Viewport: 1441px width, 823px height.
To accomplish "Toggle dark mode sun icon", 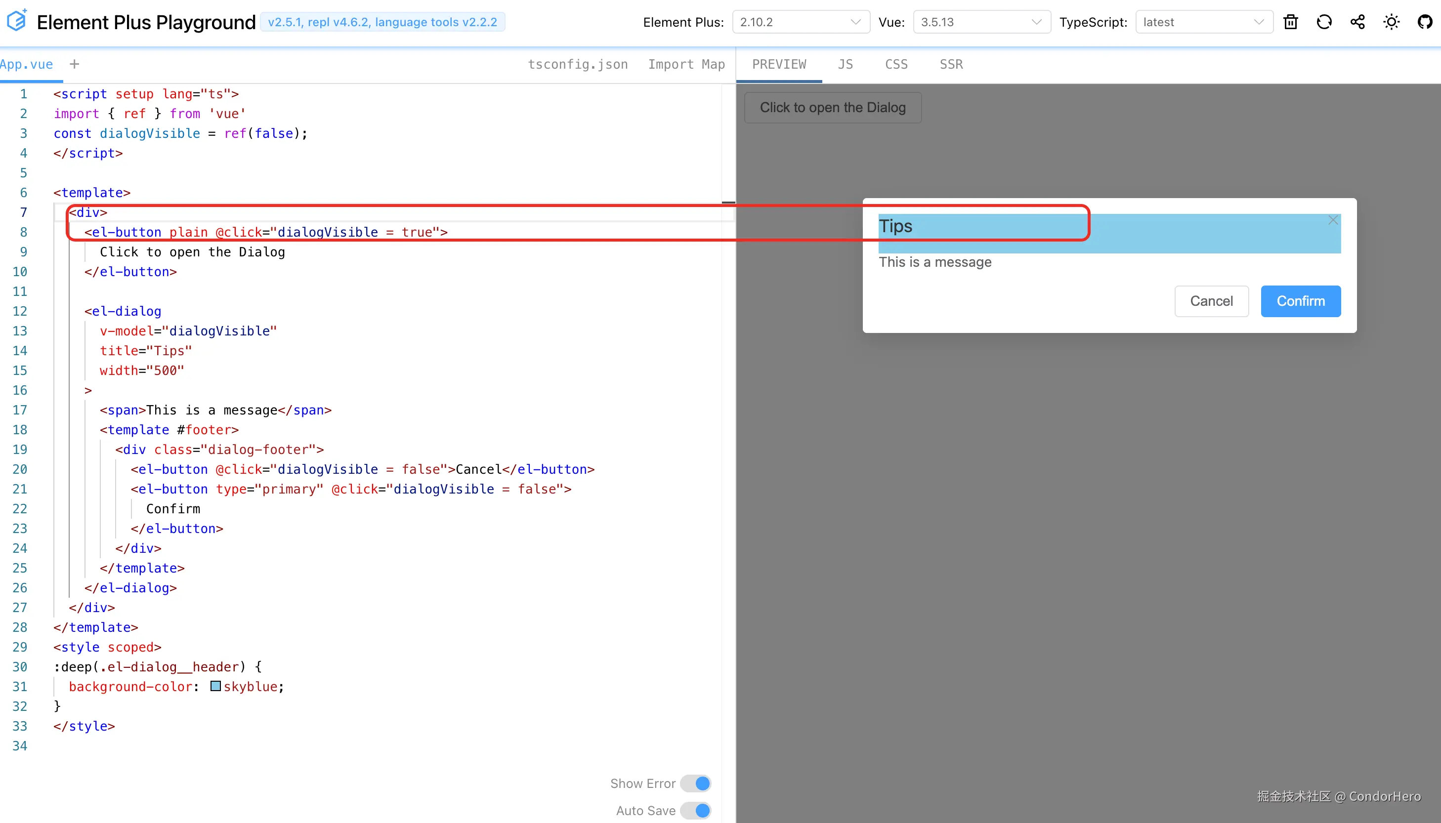I will [x=1391, y=22].
